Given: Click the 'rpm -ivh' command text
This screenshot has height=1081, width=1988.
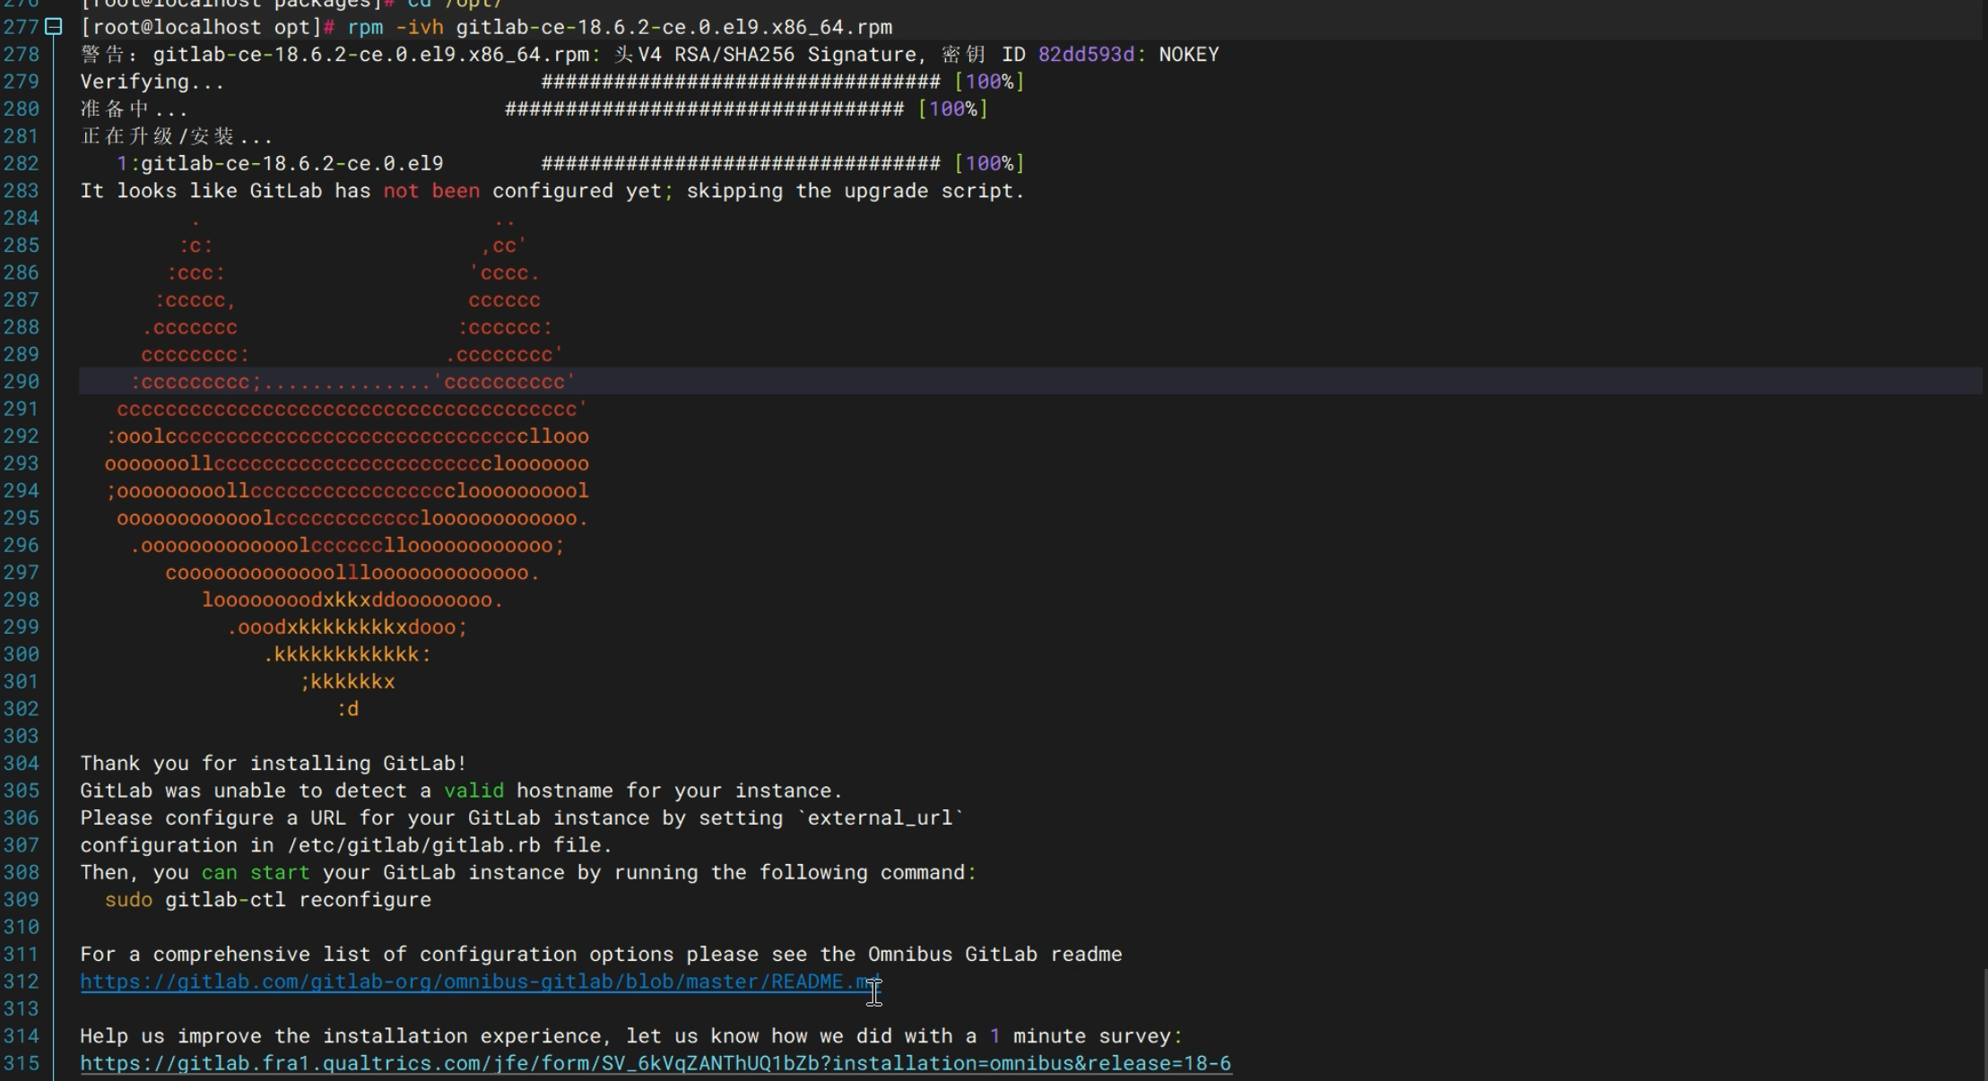Looking at the screenshot, I should [x=395, y=27].
